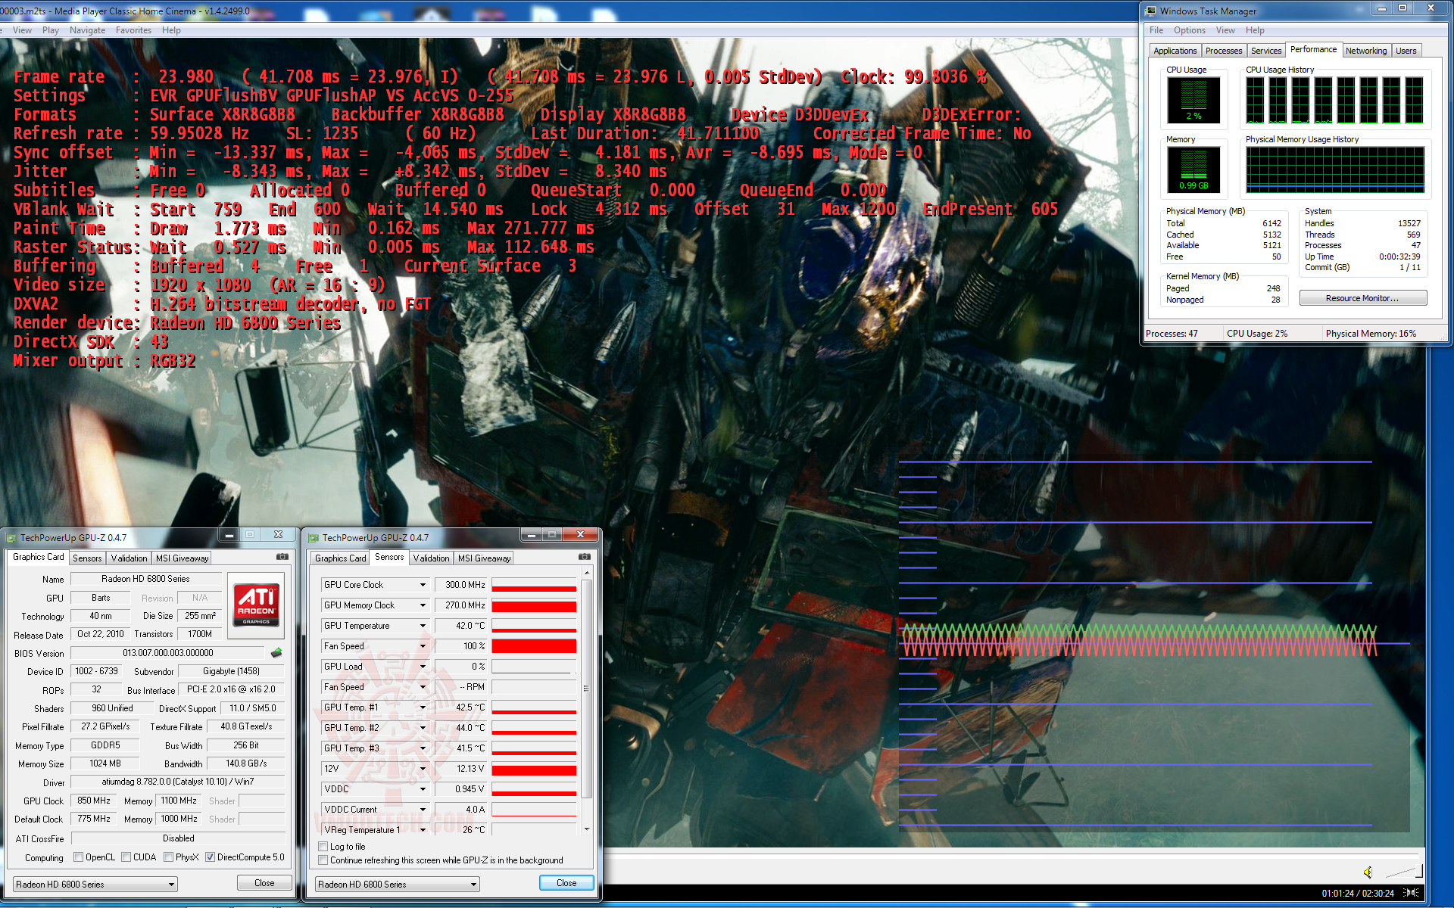Screen dimensions: 1454x908
Task: Click camera screenshot icon in Sensors window
Action: point(585,557)
